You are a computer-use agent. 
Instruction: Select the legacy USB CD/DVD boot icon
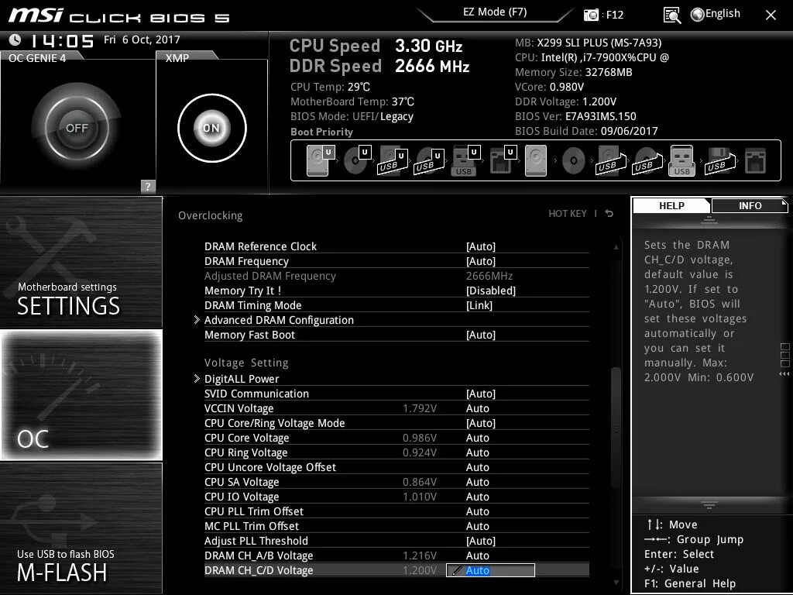click(647, 161)
